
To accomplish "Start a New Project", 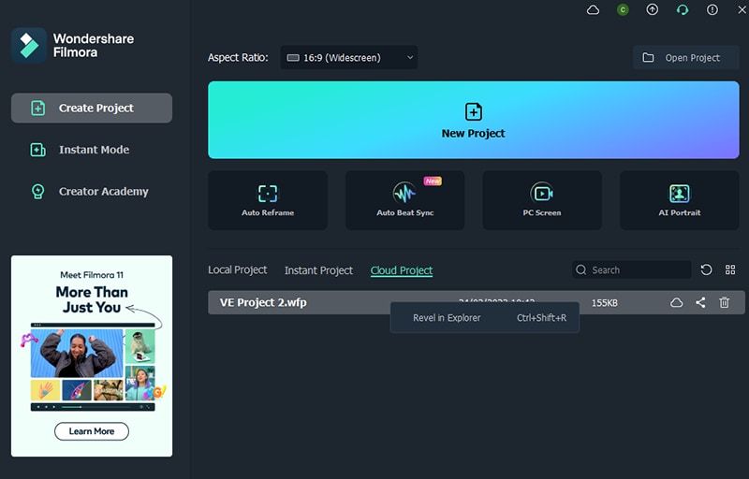I will click(474, 120).
